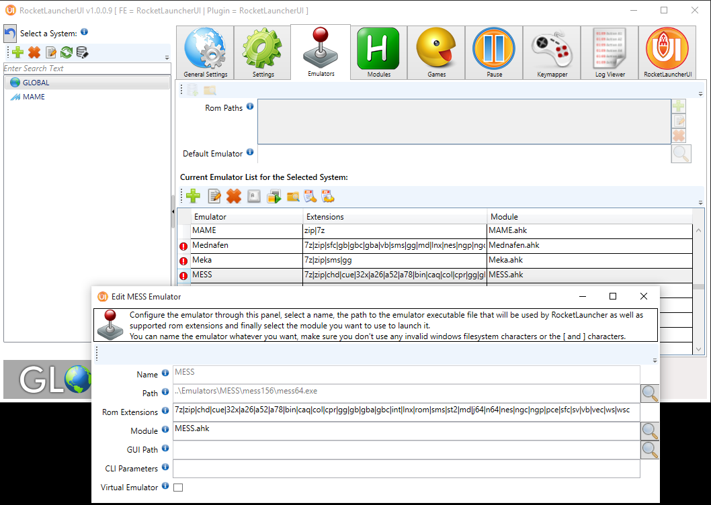Viewport: 711px width, 505px height.
Task: Select the Pause tab
Action: pos(493,52)
